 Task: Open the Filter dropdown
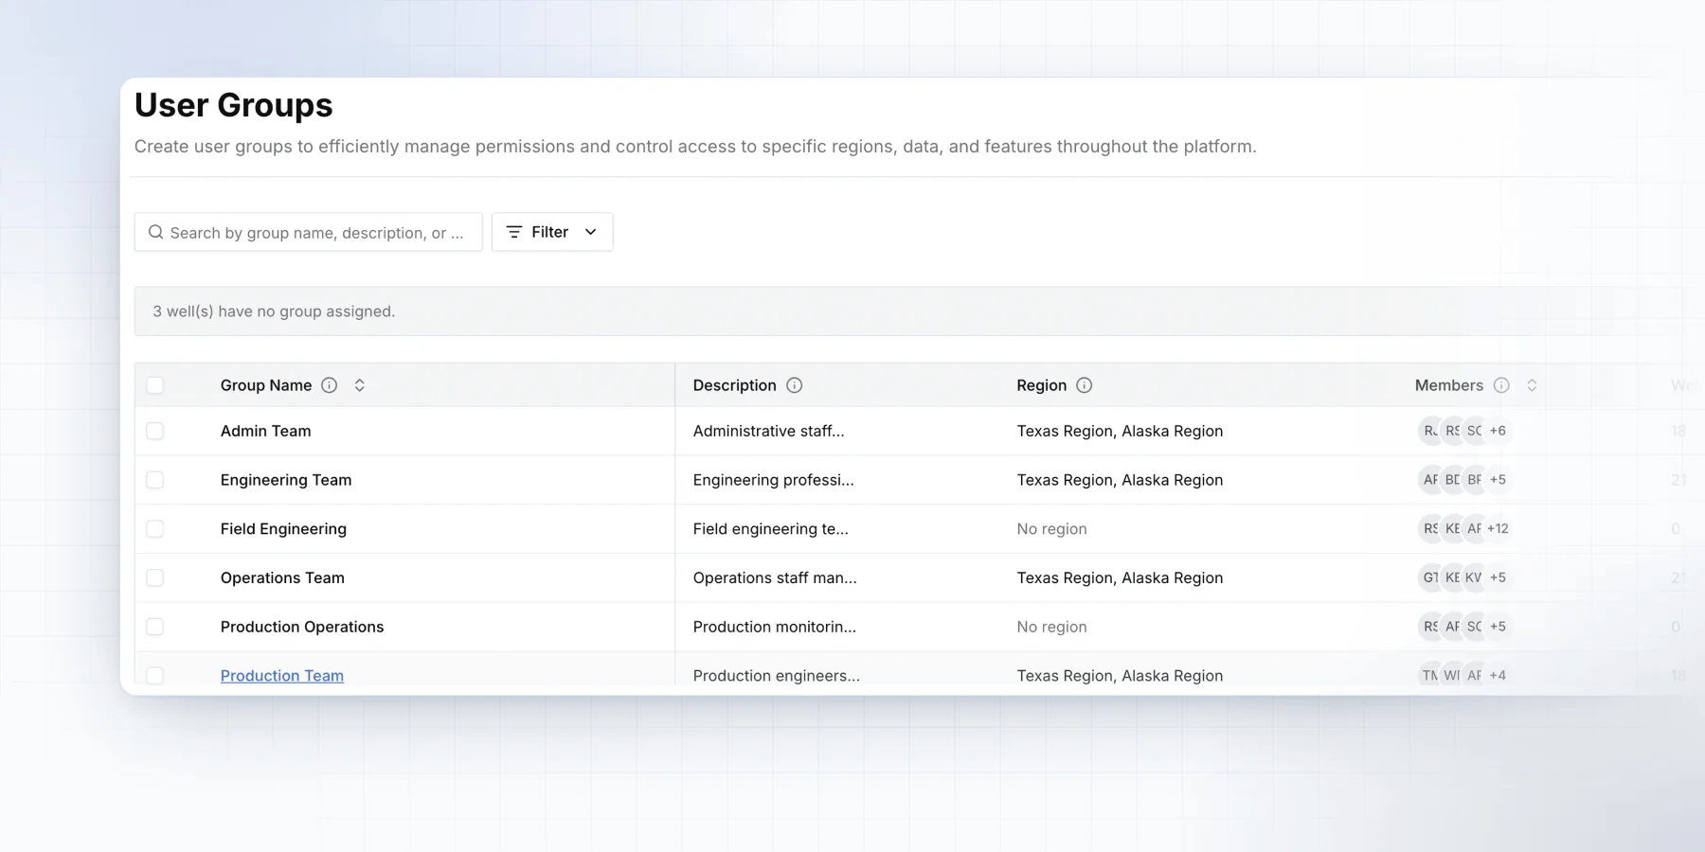[x=552, y=232]
